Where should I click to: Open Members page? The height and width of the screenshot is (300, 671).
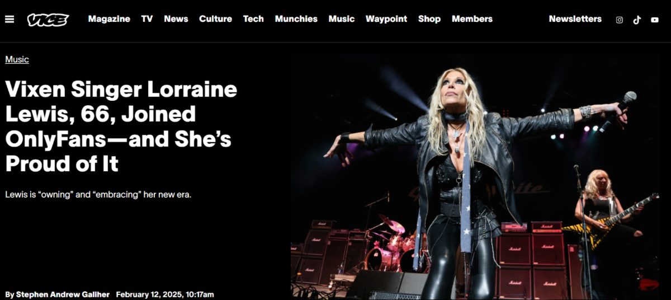(472, 19)
